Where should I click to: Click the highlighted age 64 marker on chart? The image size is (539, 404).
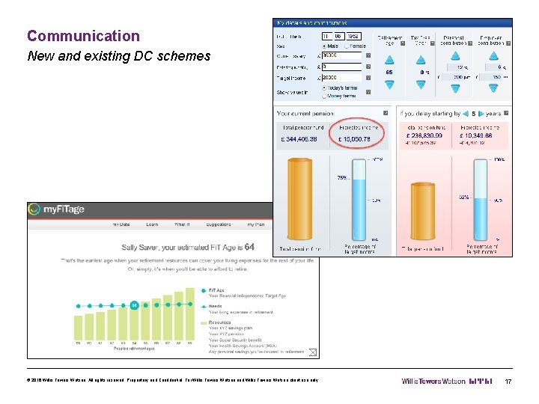click(x=135, y=305)
